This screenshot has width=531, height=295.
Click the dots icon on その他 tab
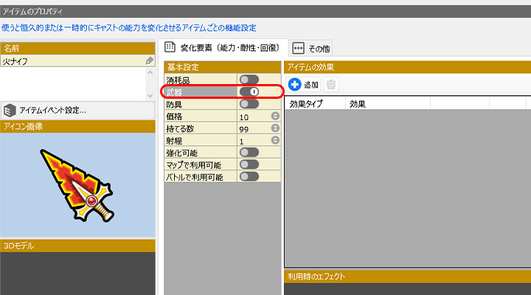click(298, 48)
